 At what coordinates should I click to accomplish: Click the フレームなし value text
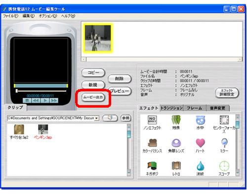click(188, 90)
